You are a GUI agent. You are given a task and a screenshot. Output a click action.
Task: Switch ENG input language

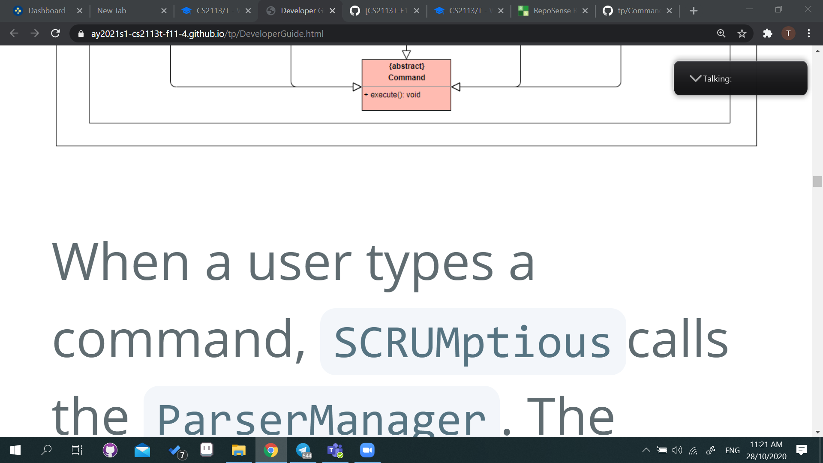(733, 450)
